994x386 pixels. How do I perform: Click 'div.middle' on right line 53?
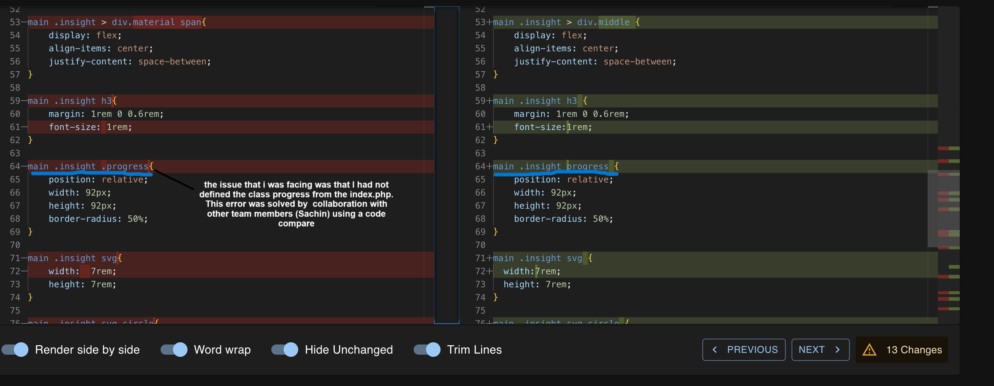(603, 22)
